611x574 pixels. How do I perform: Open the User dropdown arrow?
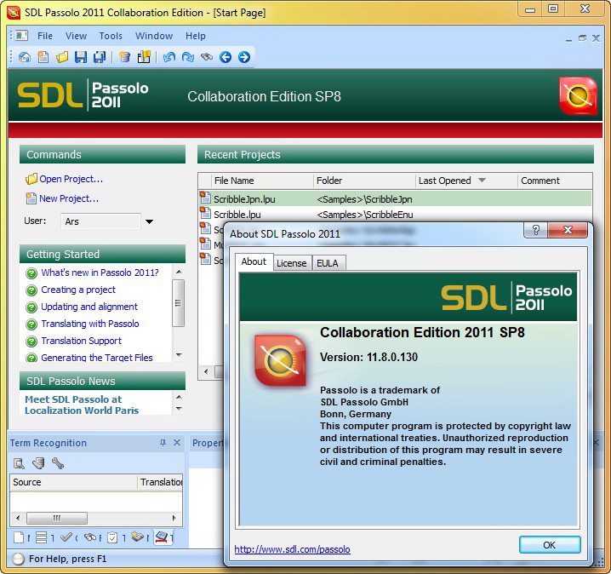click(149, 221)
